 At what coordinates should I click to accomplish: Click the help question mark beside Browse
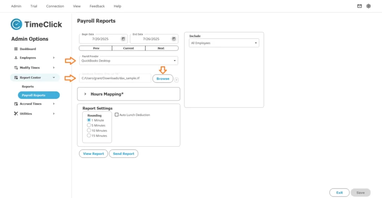coord(176,80)
